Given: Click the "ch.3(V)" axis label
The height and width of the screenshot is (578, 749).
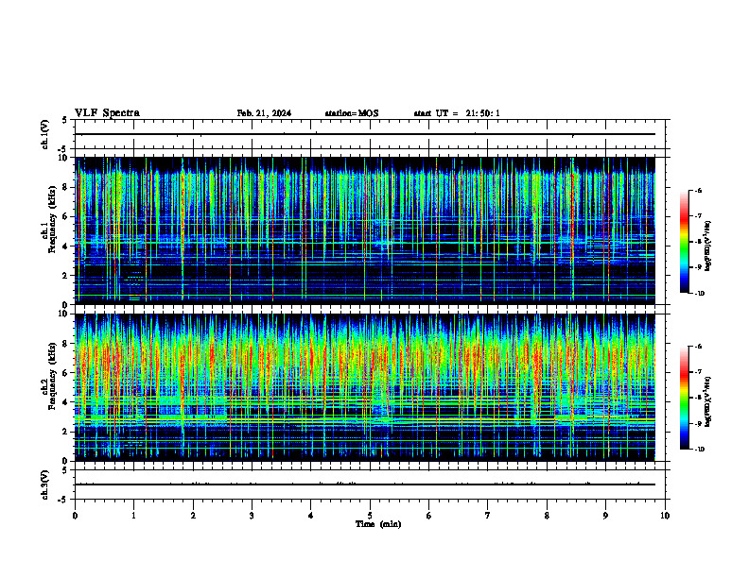Looking at the screenshot, I should tap(45, 484).
